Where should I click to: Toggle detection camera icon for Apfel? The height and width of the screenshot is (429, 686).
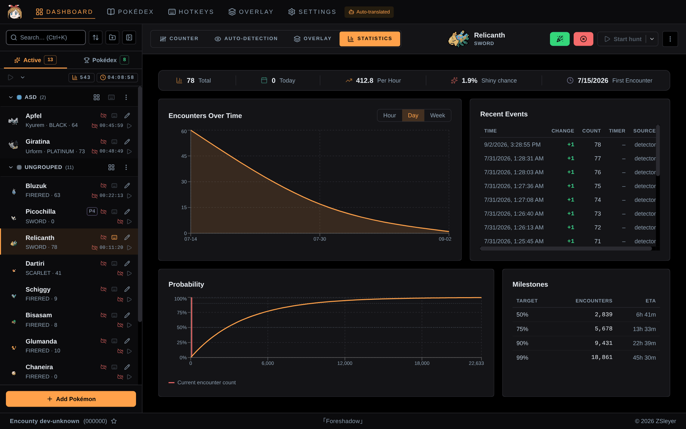103,116
